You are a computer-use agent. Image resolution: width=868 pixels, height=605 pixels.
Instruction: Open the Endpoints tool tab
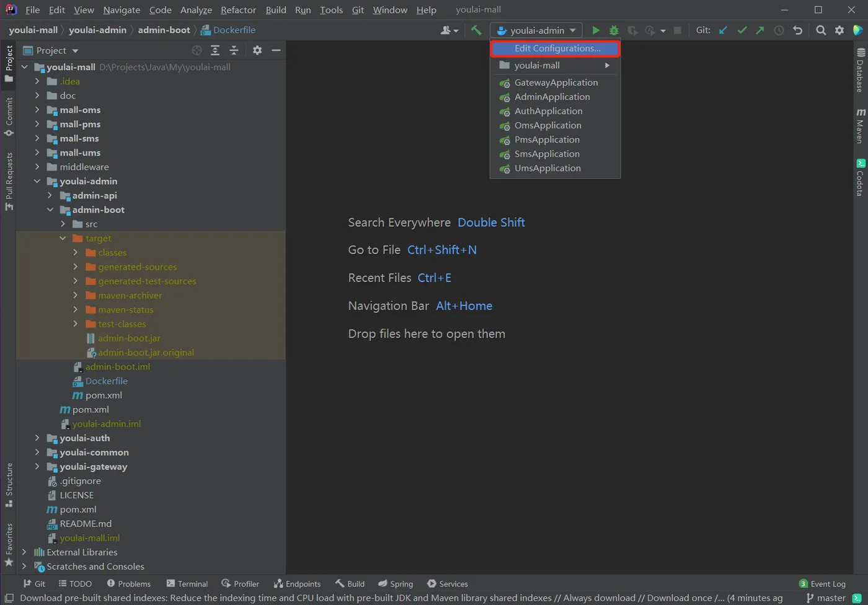[297, 584]
